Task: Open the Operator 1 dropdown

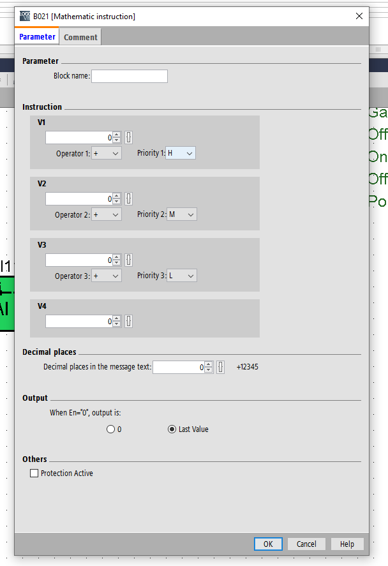Action: (x=107, y=153)
